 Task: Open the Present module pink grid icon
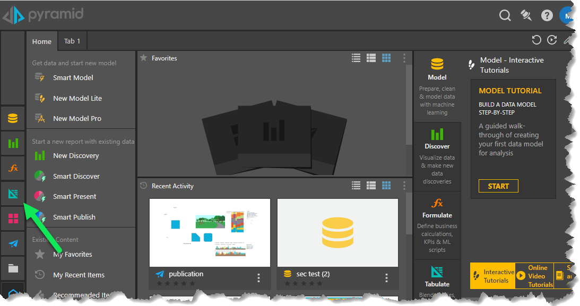(13, 218)
